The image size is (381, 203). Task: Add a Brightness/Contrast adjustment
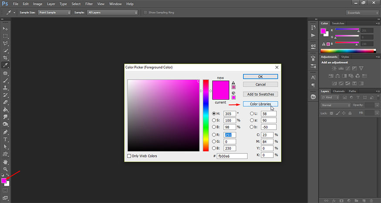334,68
